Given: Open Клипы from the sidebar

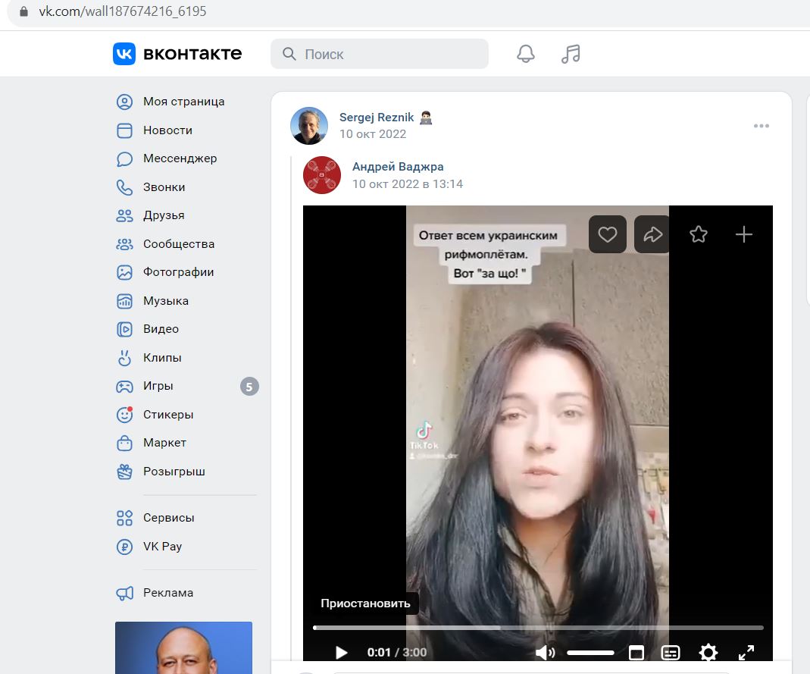Looking at the screenshot, I should [162, 358].
